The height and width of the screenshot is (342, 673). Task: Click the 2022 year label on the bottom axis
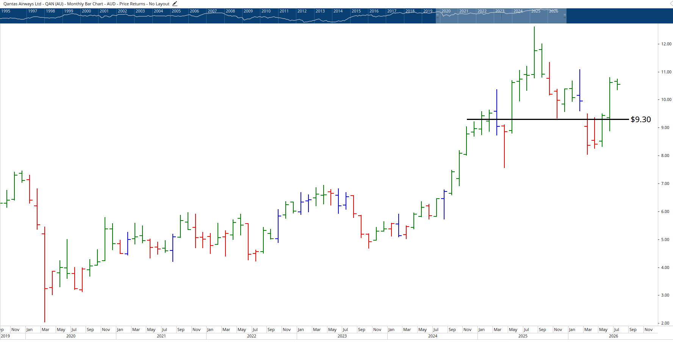tap(252, 336)
